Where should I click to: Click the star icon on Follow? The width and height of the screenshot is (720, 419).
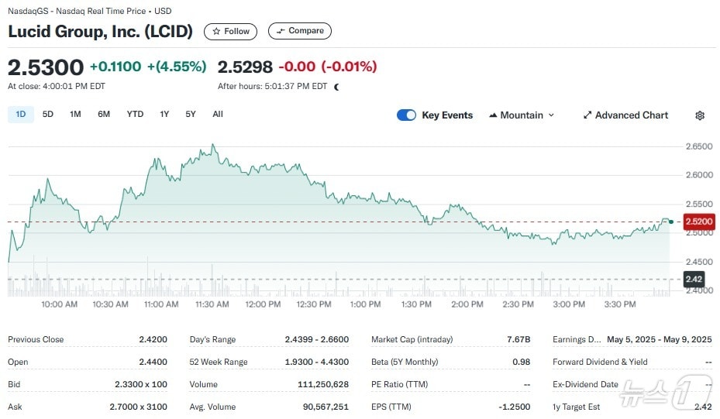(217, 32)
